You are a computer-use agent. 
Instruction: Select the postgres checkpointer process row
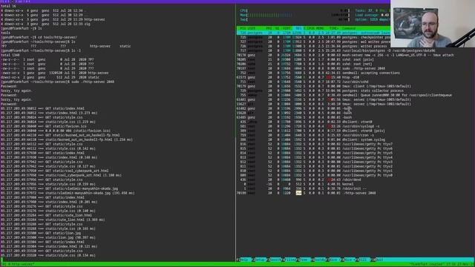[313, 37]
